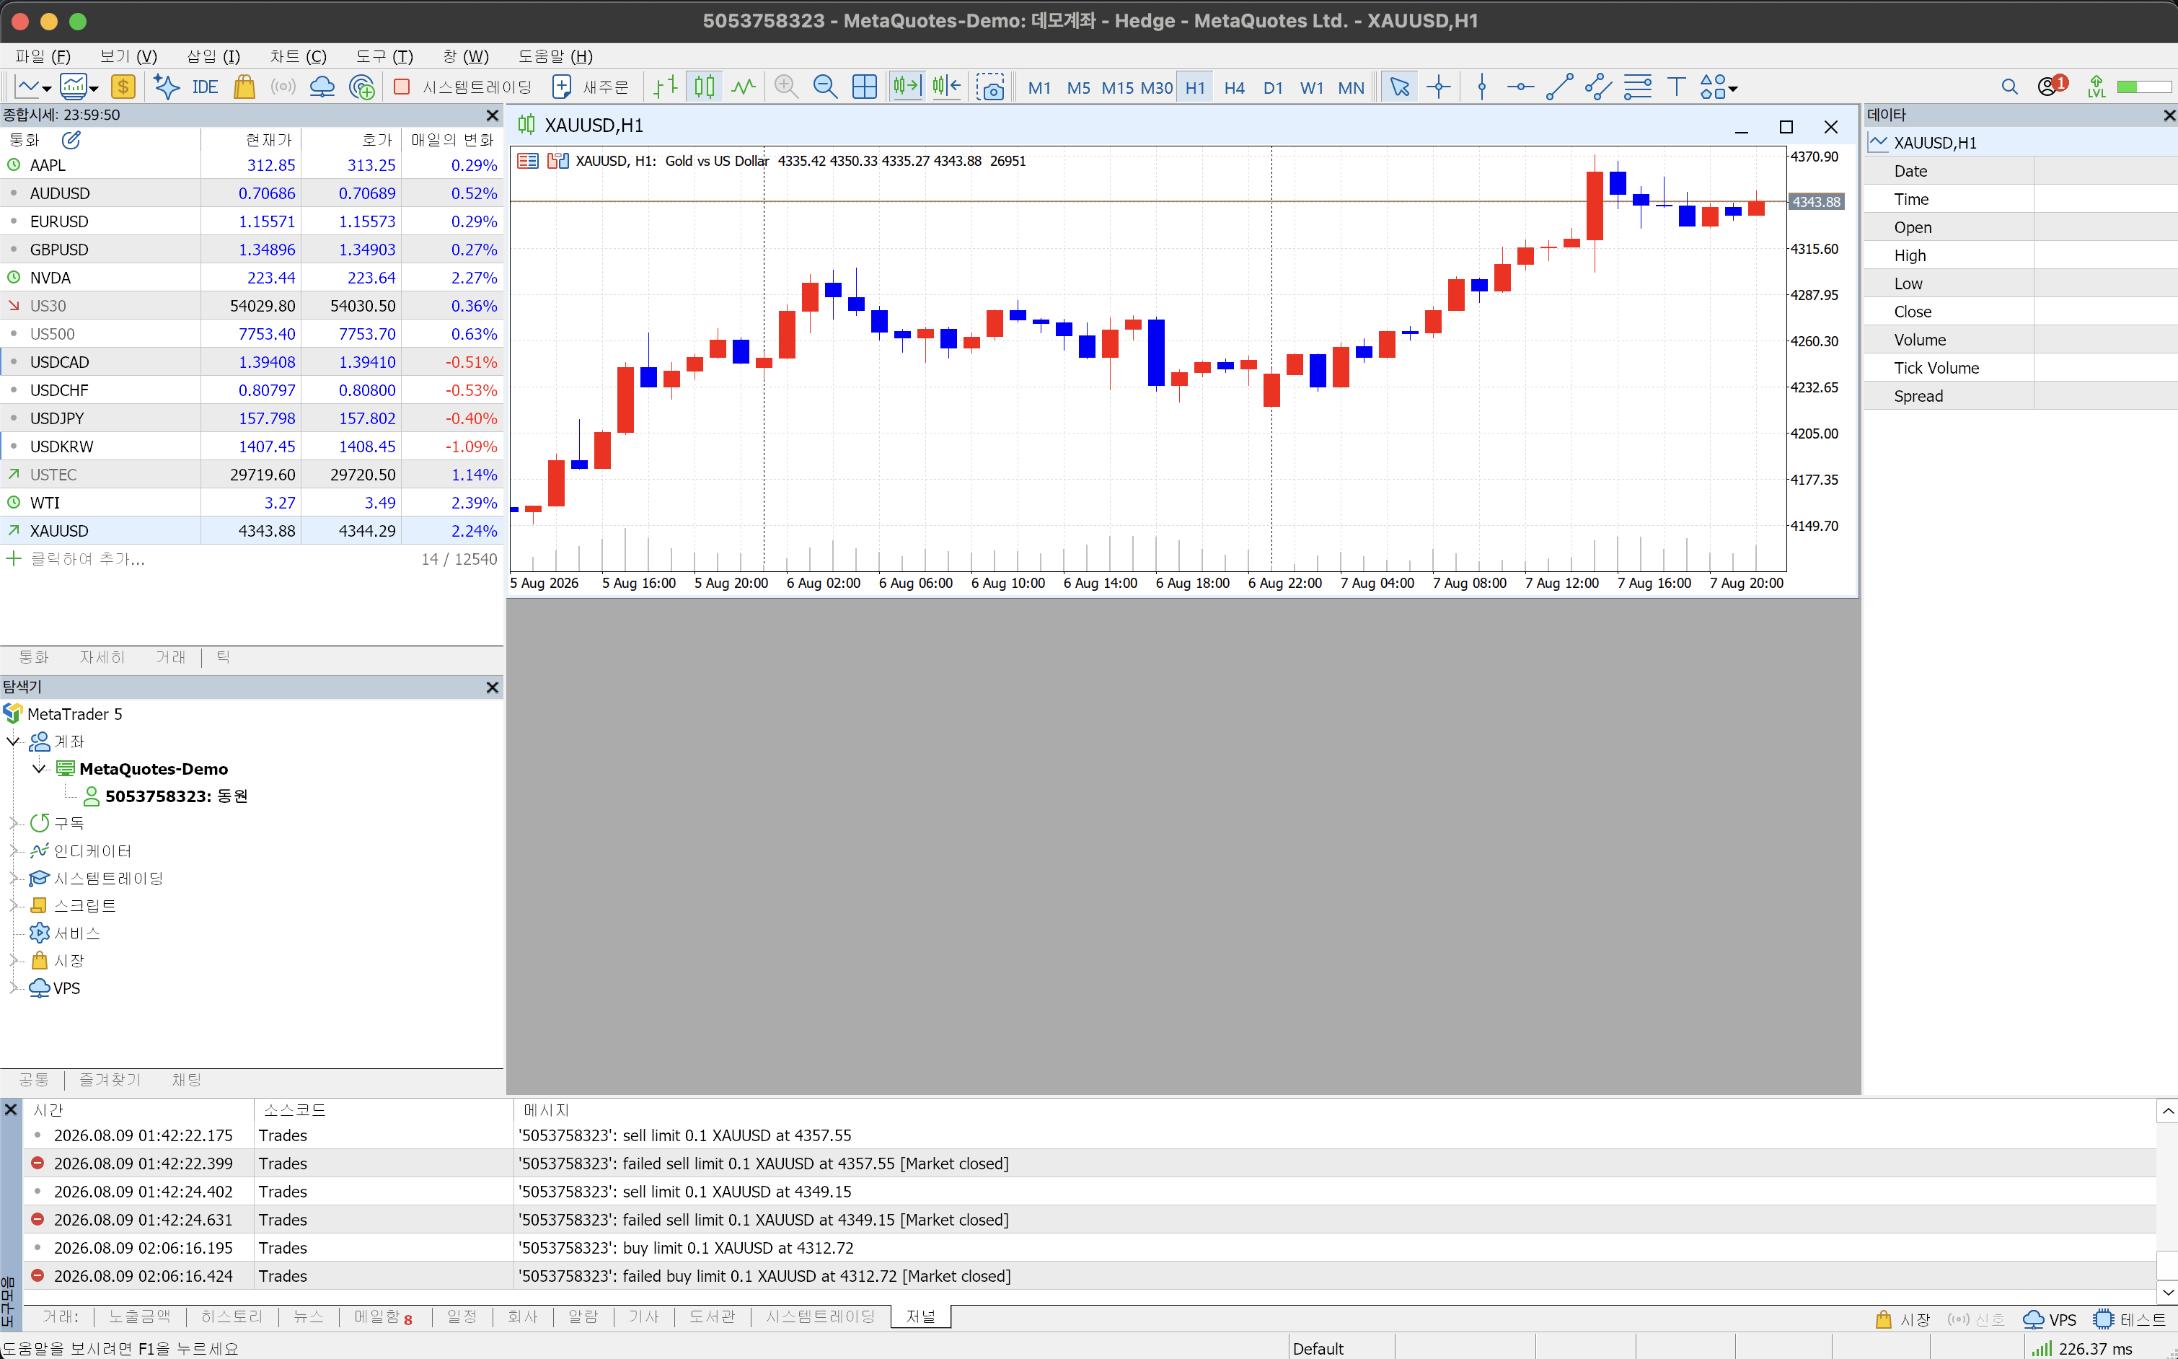Click the signal strength bars in status bar
This screenshot has width=2178, height=1359.
[2042, 1348]
